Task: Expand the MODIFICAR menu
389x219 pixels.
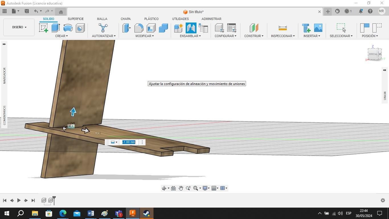Action: (x=144, y=36)
